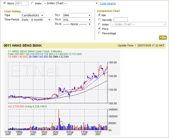
Task: Click the Comparison Chart heading
Action: click(x=108, y=11)
